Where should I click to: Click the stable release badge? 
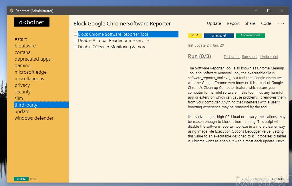click(x=21, y=179)
